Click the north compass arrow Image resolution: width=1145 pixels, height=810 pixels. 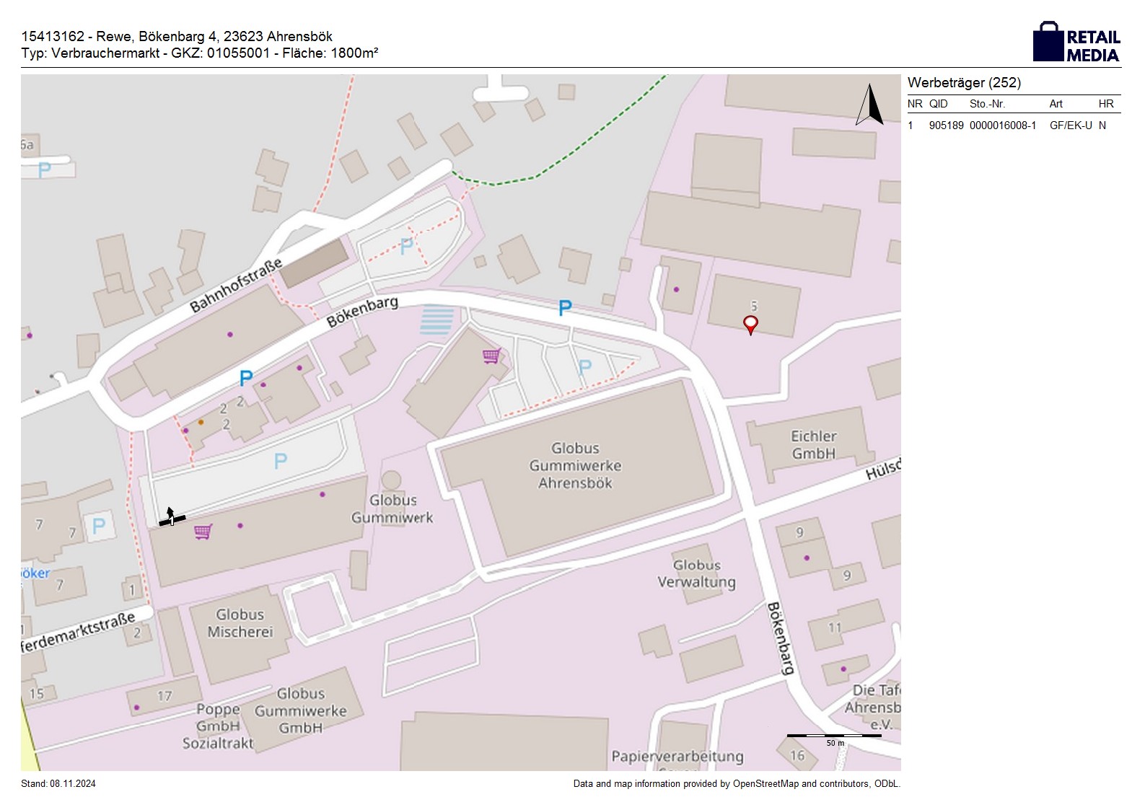(x=870, y=105)
